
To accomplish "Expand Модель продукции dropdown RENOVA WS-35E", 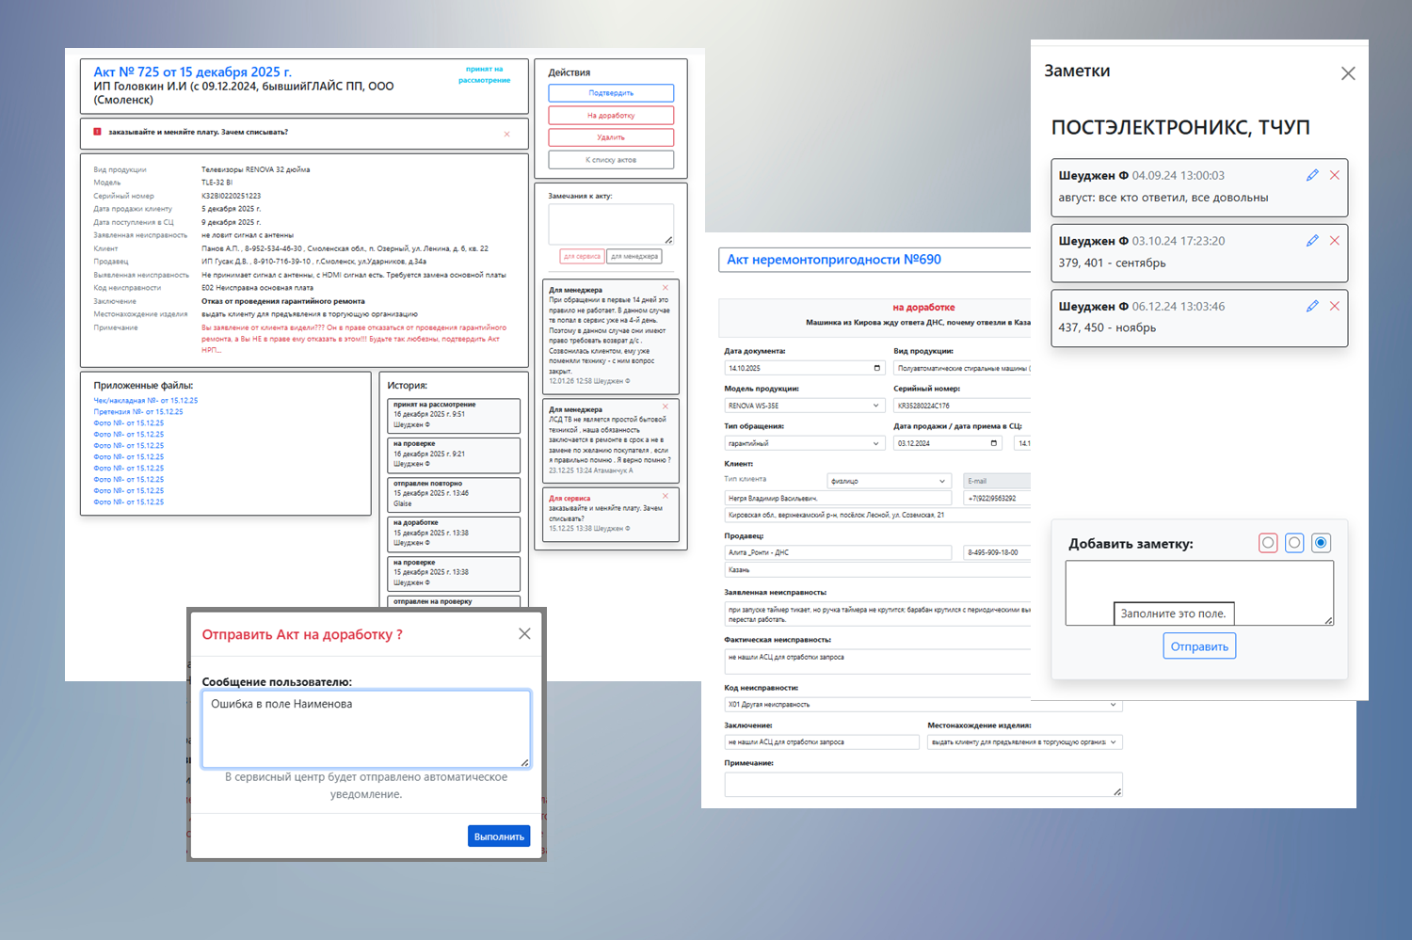I will point(805,406).
